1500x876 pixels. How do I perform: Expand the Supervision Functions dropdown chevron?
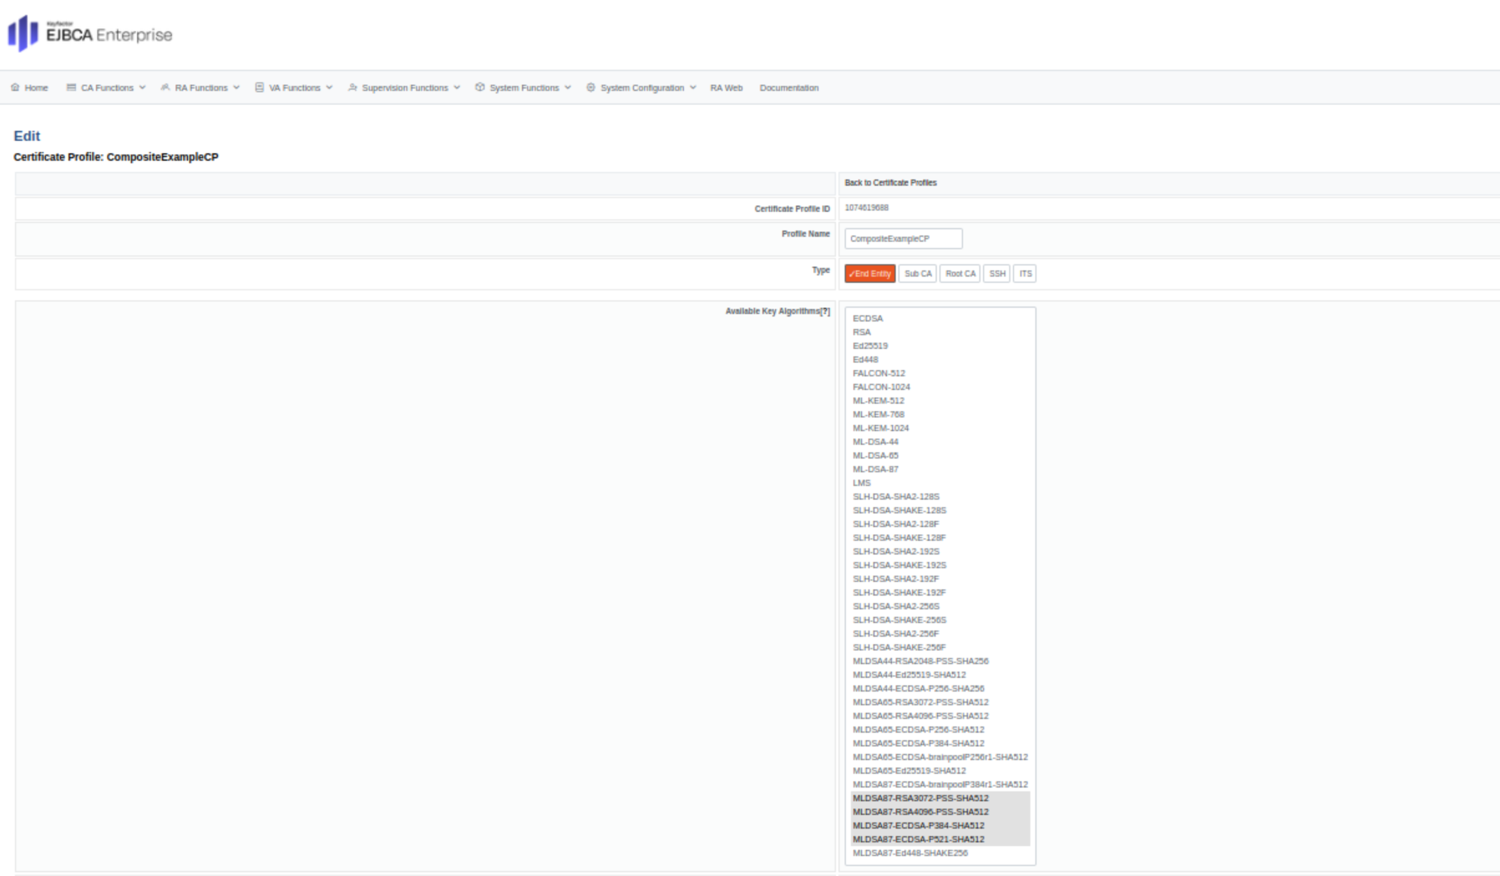[457, 88]
